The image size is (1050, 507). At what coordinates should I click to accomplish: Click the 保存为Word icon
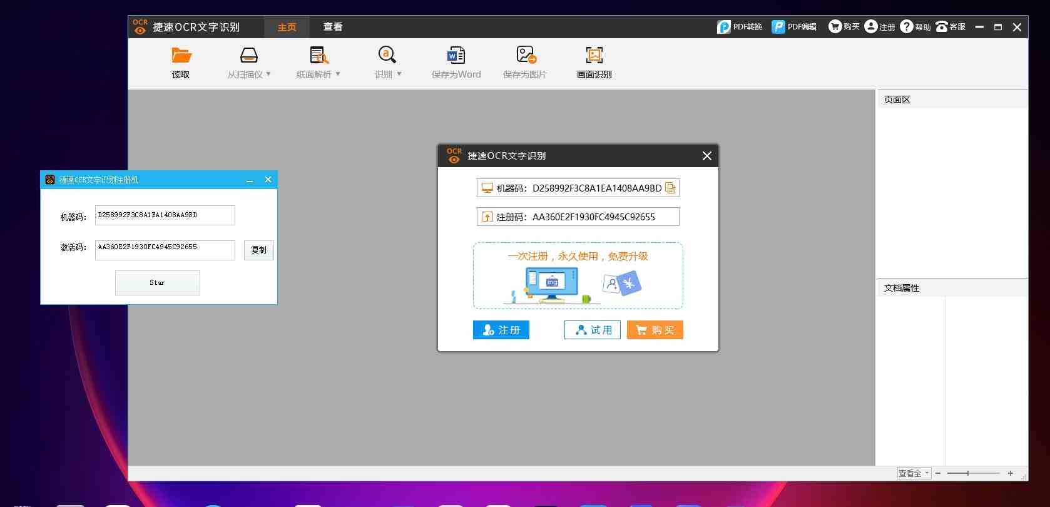point(456,56)
